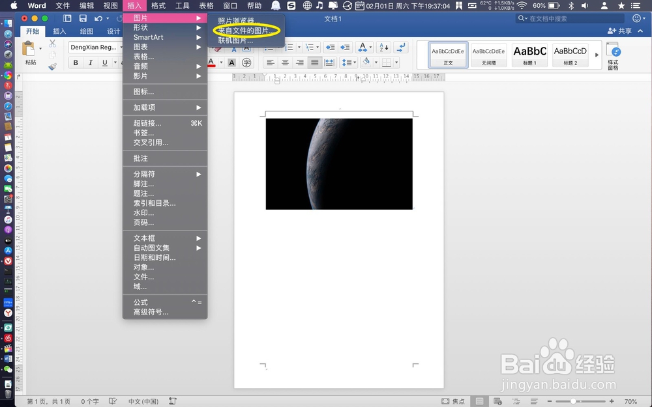Toggle Bold formatting
The height and width of the screenshot is (407, 652).
(x=76, y=63)
